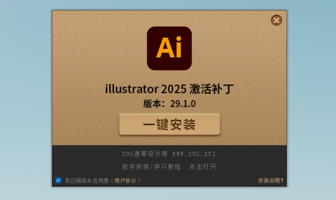Click the Adobe Illustrator Ai logo
336x200 pixels.
click(169, 48)
